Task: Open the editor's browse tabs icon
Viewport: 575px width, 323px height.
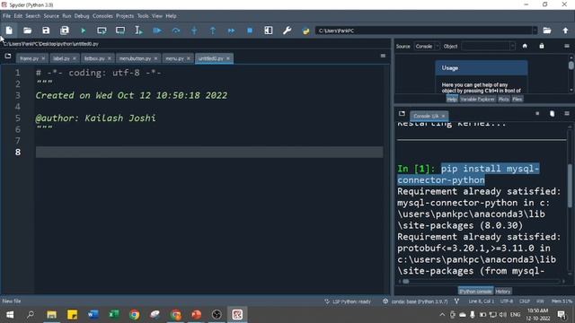Action: coord(8,56)
